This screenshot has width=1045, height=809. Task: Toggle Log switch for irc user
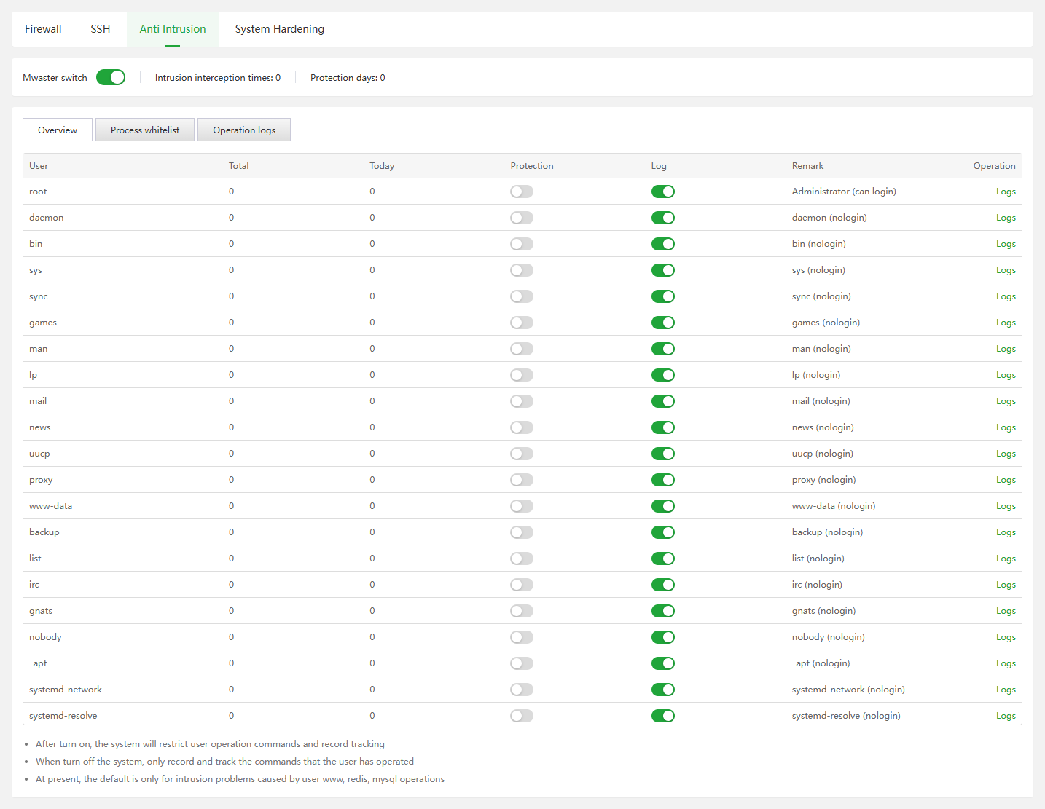click(662, 585)
